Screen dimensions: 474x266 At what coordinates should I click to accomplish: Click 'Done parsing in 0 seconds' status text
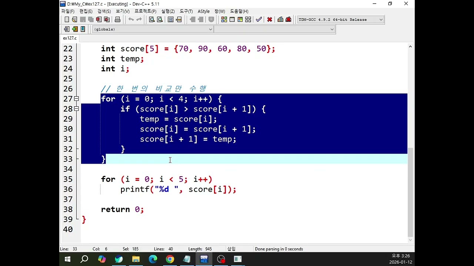pos(279,249)
